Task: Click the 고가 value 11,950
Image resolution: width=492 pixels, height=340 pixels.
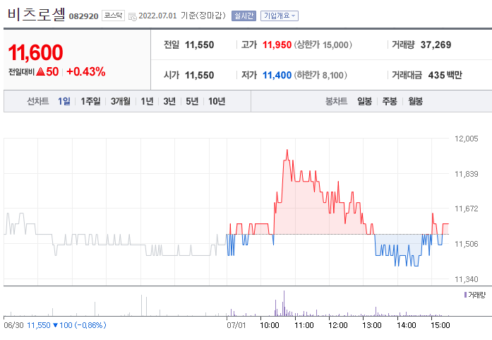Action: (277, 45)
